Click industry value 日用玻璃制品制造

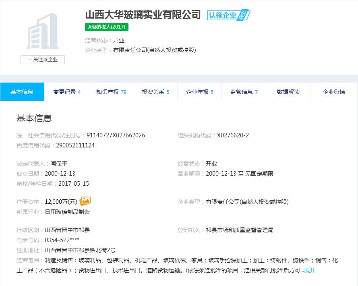pyautogui.click(x=67, y=212)
